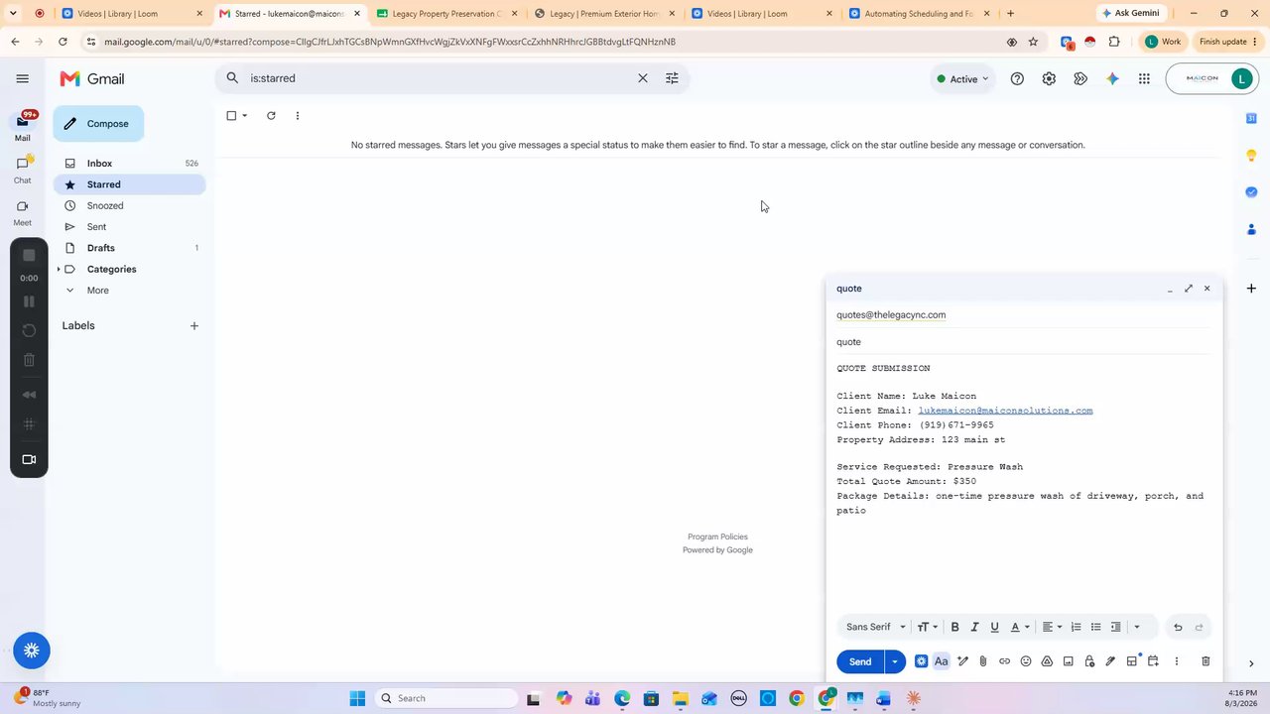Insert a link in the email
Viewport: 1270px width, 714px height.
click(x=1004, y=661)
